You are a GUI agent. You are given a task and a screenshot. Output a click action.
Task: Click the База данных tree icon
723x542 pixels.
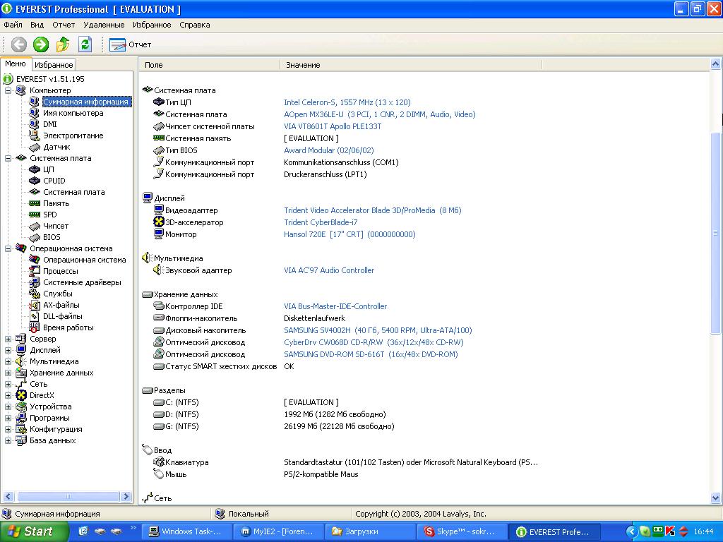tap(20, 440)
